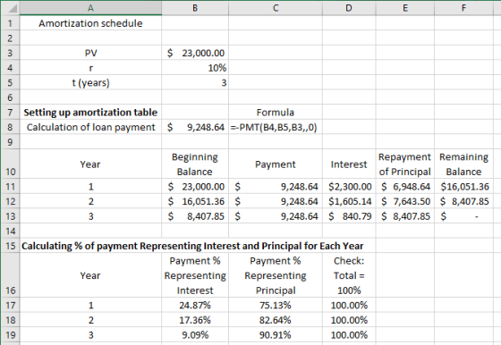Click year 2 beginning balance $16,051.36

(x=195, y=201)
